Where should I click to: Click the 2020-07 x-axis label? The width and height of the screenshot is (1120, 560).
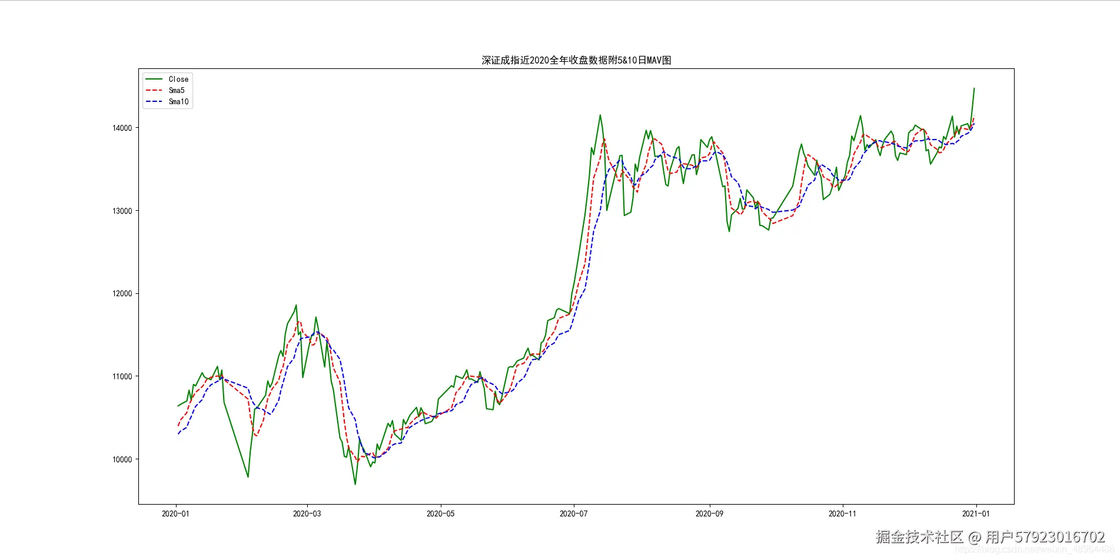point(573,513)
